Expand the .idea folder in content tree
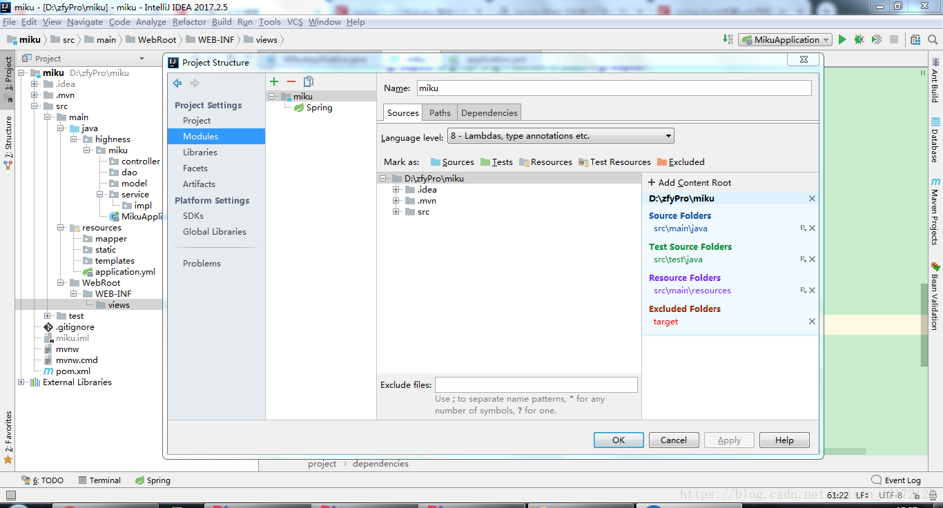The width and height of the screenshot is (943, 508). [x=396, y=190]
